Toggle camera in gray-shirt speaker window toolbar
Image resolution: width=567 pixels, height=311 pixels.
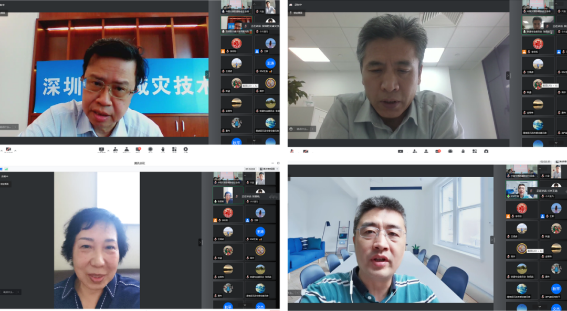click(x=306, y=152)
